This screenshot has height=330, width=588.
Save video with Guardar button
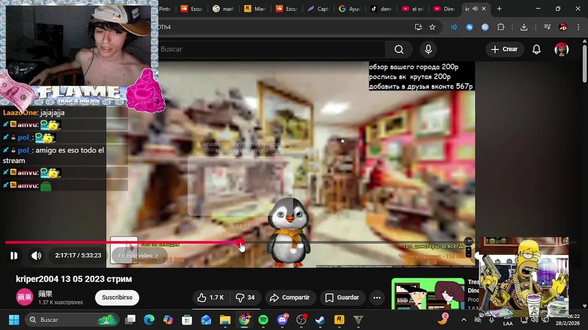point(342,298)
